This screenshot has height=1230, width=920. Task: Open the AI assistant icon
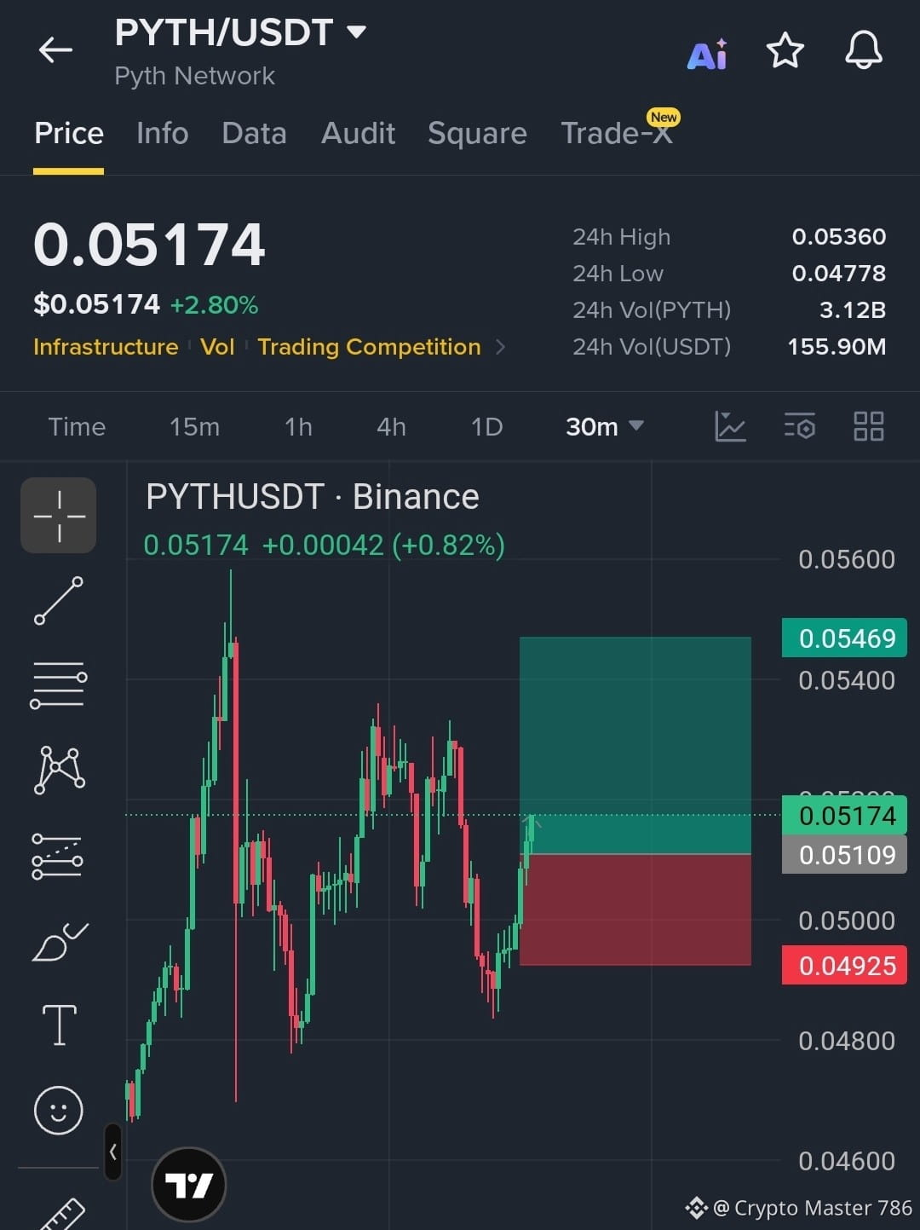[x=707, y=54]
